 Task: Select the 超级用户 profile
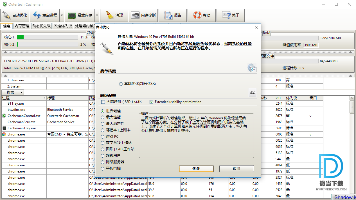111,156
